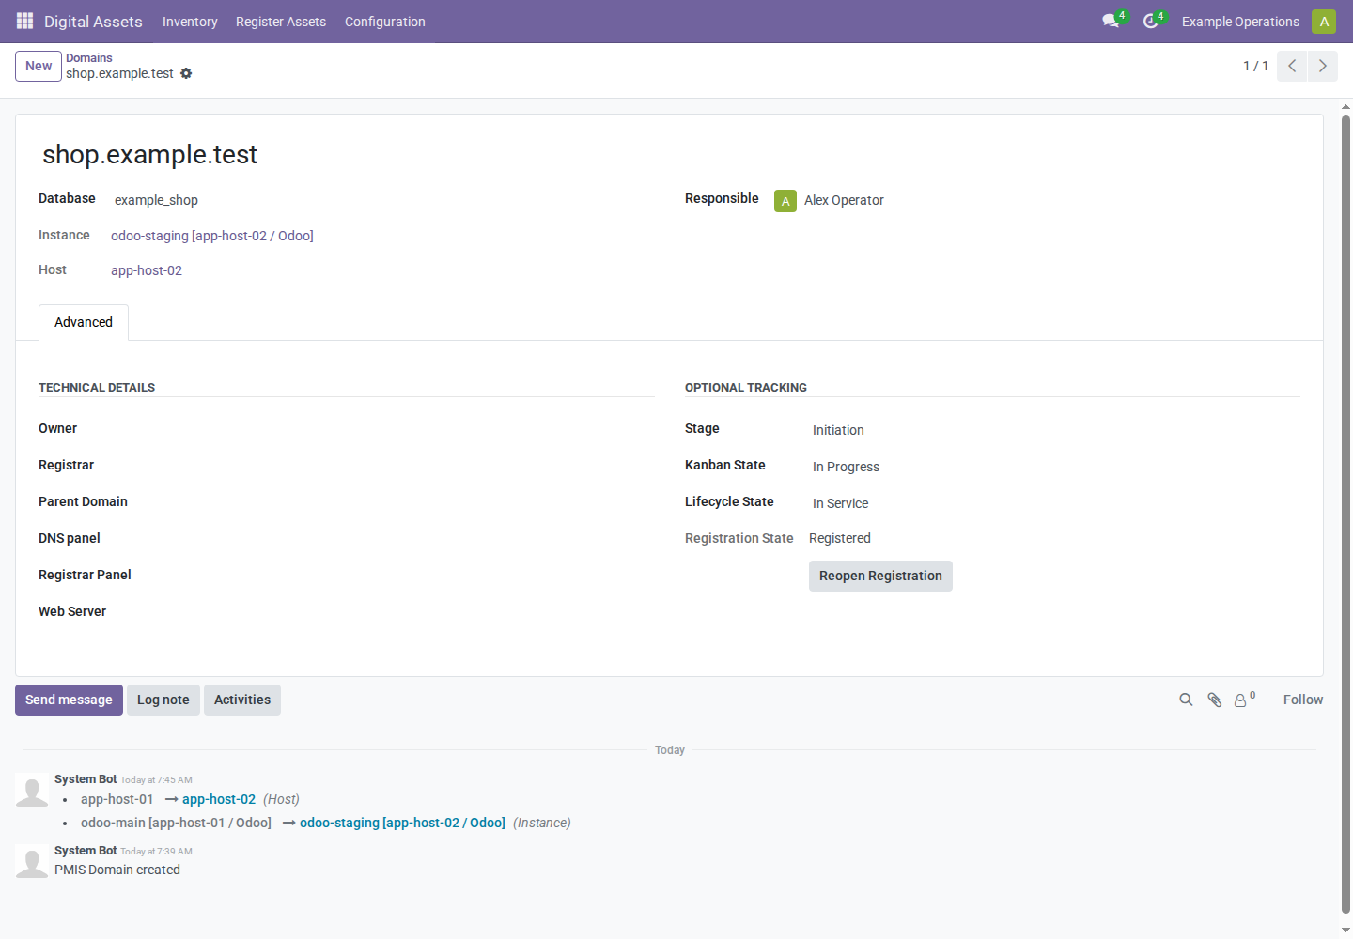This screenshot has width=1353, height=939.
Task: Open Log note composer
Action: click(x=163, y=700)
